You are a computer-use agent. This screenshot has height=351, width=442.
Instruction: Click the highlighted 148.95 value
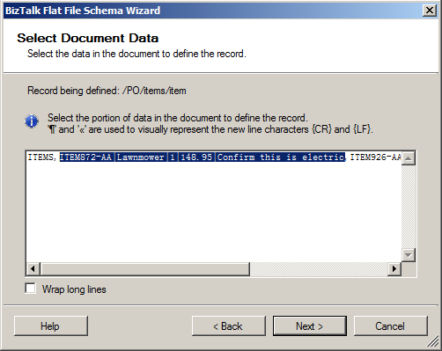click(x=196, y=157)
